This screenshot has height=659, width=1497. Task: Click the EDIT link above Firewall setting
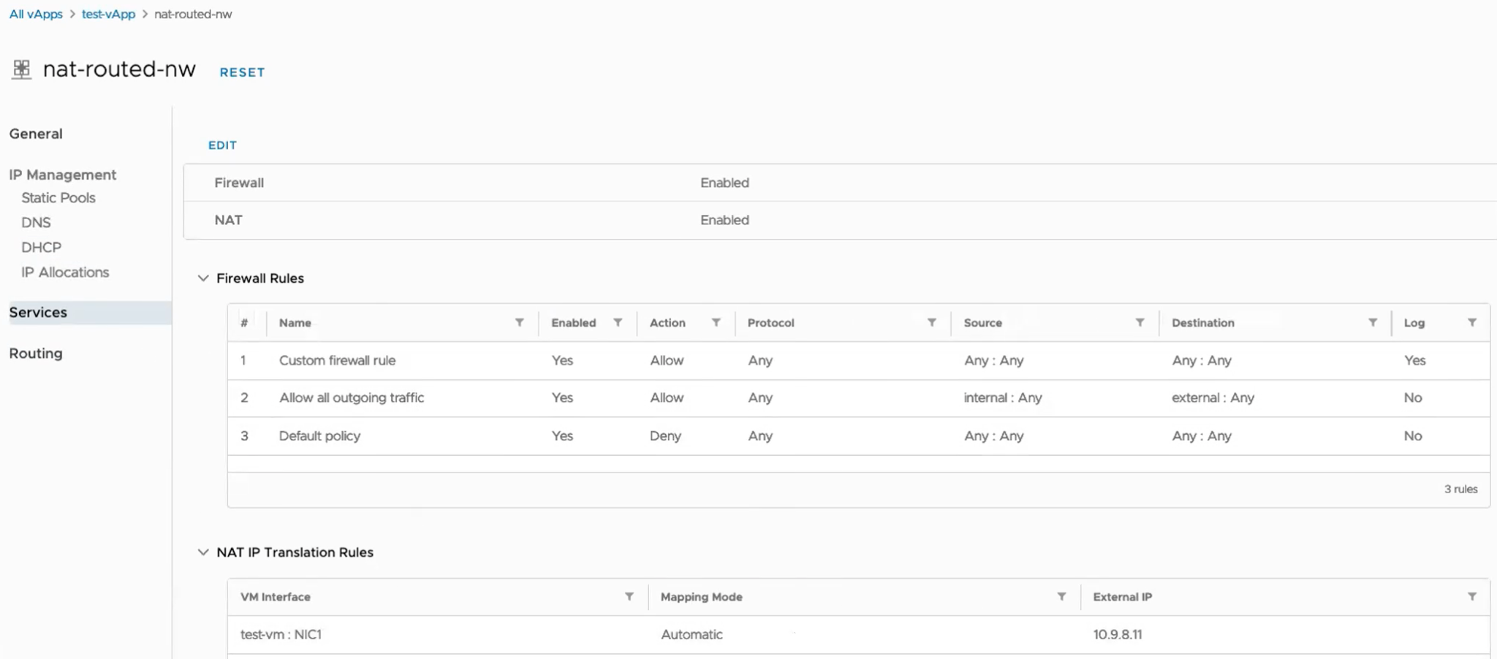(x=222, y=145)
